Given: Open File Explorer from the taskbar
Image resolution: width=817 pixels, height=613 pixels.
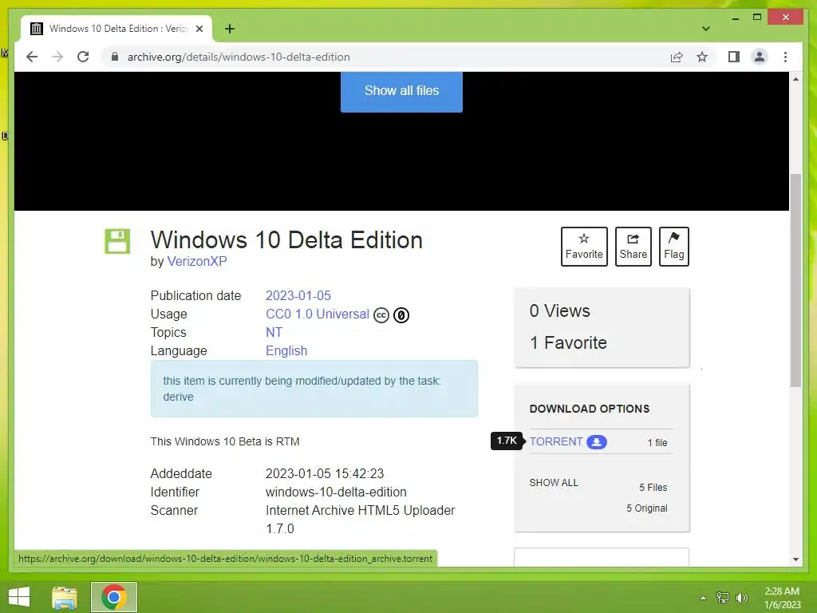Looking at the screenshot, I should point(65,597).
